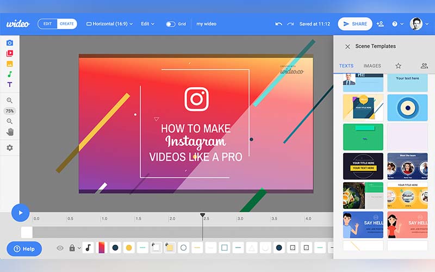The image size is (435, 272).
Task: Zoom out with the minus magnifier
Action: 10,121
